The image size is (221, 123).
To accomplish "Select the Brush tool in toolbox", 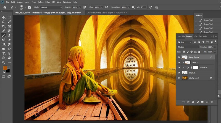I will point(3,35).
